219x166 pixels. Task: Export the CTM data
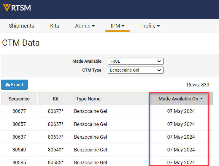[x=15, y=85]
